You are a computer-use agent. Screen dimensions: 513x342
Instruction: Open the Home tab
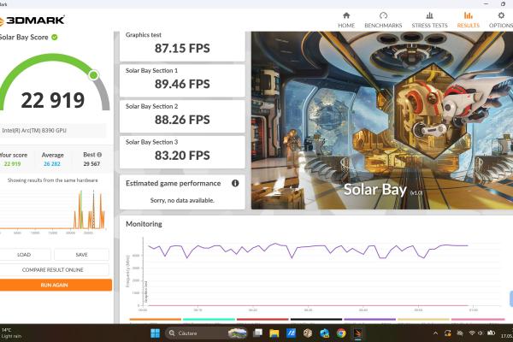click(346, 21)
